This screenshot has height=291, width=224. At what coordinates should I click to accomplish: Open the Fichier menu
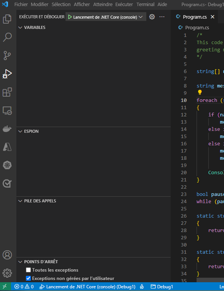point(21,4)
